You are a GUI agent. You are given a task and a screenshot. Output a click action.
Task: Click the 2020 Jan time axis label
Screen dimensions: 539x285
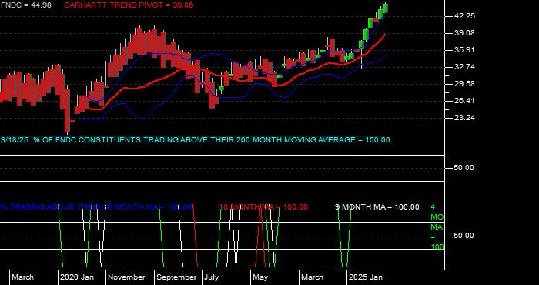pyautogui.click(x=77, y=277)
